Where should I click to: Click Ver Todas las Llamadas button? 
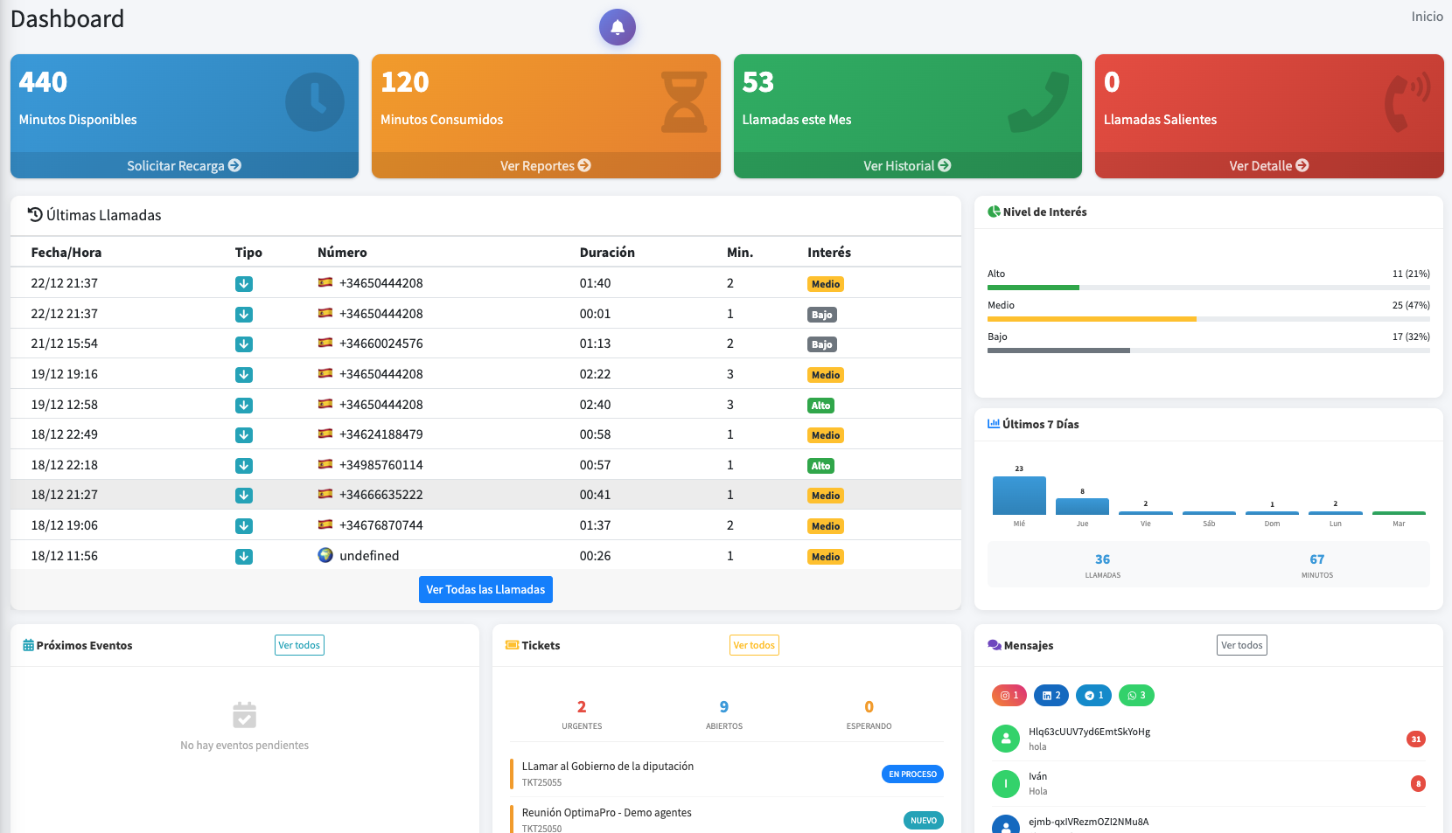point(485,589)
